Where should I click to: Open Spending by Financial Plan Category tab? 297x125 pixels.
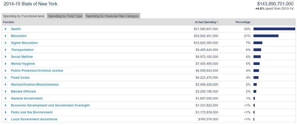112,16
